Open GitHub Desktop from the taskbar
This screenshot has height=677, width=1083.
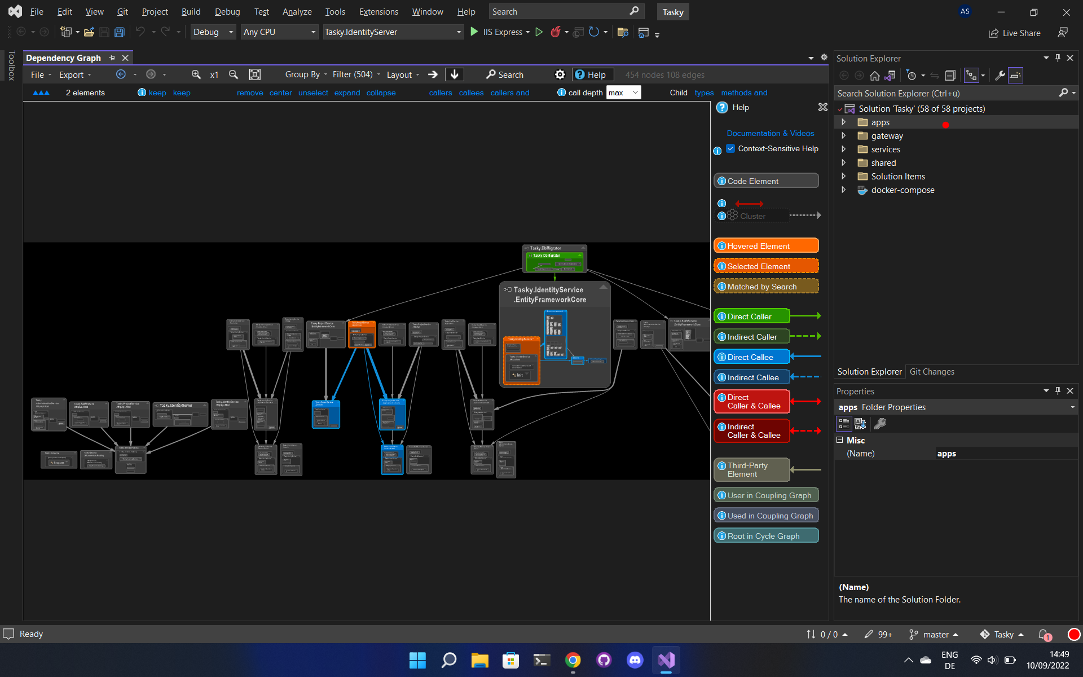pos(604,660)
